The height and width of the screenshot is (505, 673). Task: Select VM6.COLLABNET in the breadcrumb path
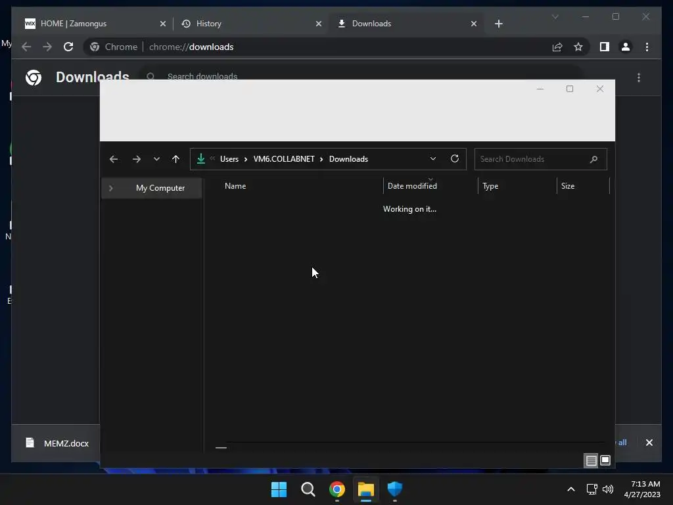[284, 159]
